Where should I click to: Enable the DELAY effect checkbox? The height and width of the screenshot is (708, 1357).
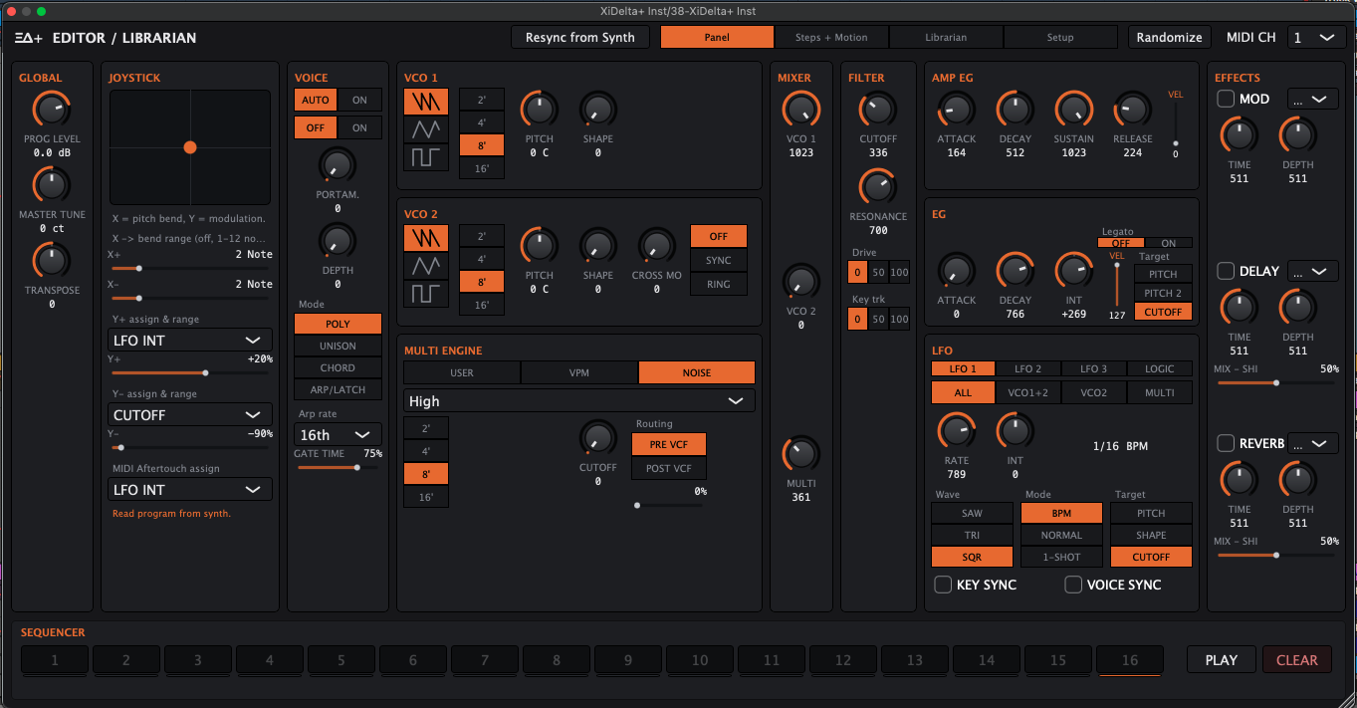pos(1226,271)
